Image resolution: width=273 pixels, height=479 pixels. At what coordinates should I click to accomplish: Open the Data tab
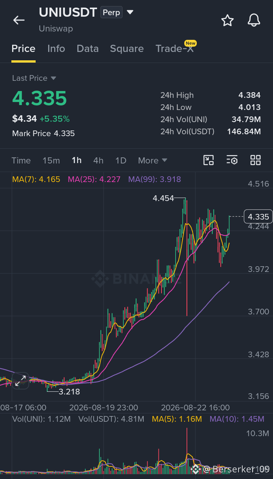(88, 49)
